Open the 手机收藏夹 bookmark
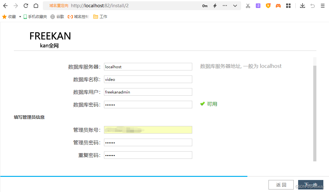329x192 pixels. pyautogui.click(x=35, y=17)
